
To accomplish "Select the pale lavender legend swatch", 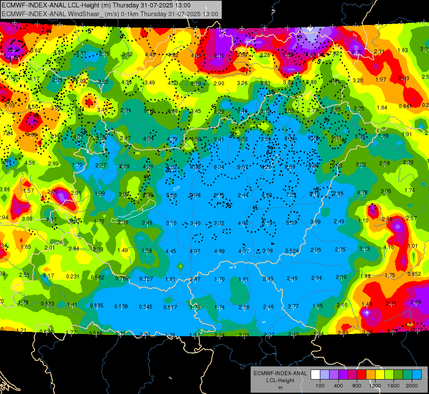I will click(325, 375).
